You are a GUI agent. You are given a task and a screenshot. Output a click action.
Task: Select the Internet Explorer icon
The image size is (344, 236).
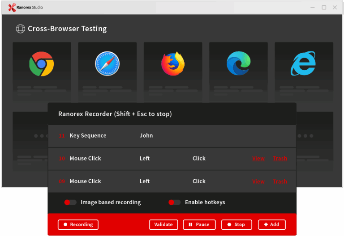point(303,63)
